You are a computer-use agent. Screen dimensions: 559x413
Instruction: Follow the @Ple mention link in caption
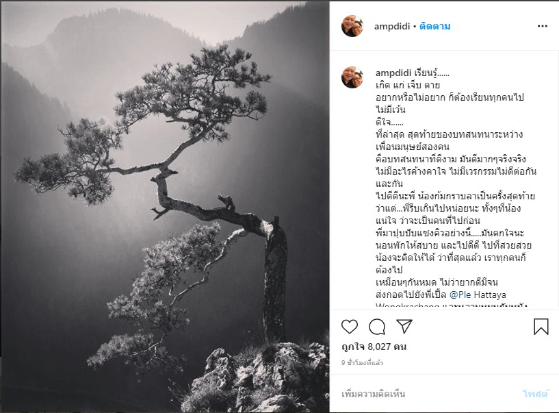(460, 295)
